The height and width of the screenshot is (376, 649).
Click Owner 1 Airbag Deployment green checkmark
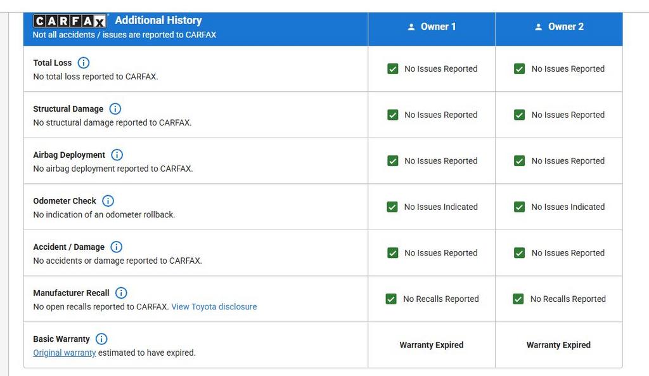pyautogui.click(x=393, y=160)
